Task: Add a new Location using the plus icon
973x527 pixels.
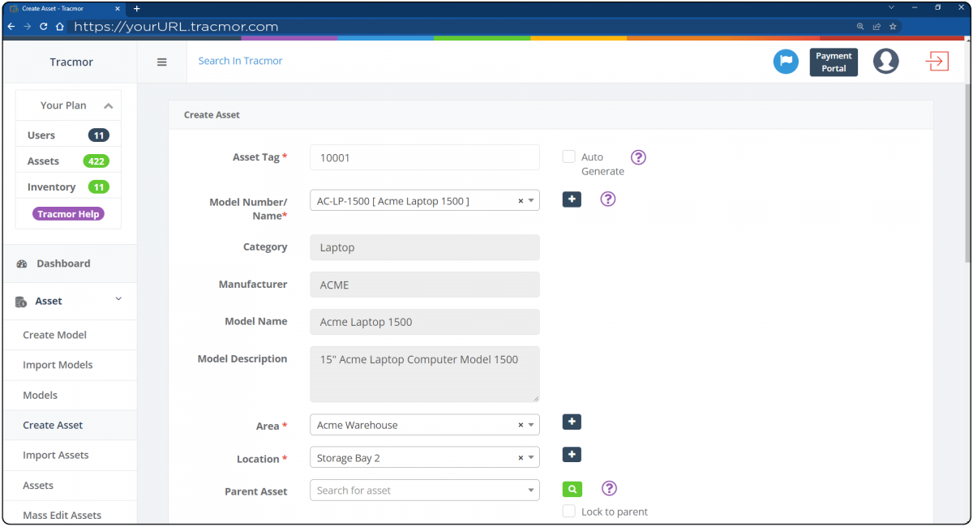Action: coord(572,454)
